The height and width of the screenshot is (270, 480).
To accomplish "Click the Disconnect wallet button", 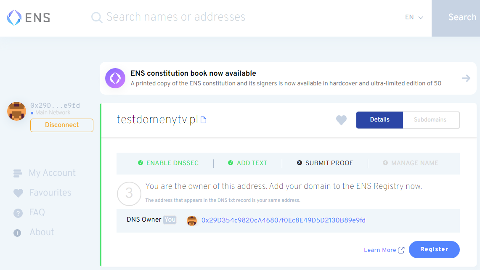I will coord(62,125).
